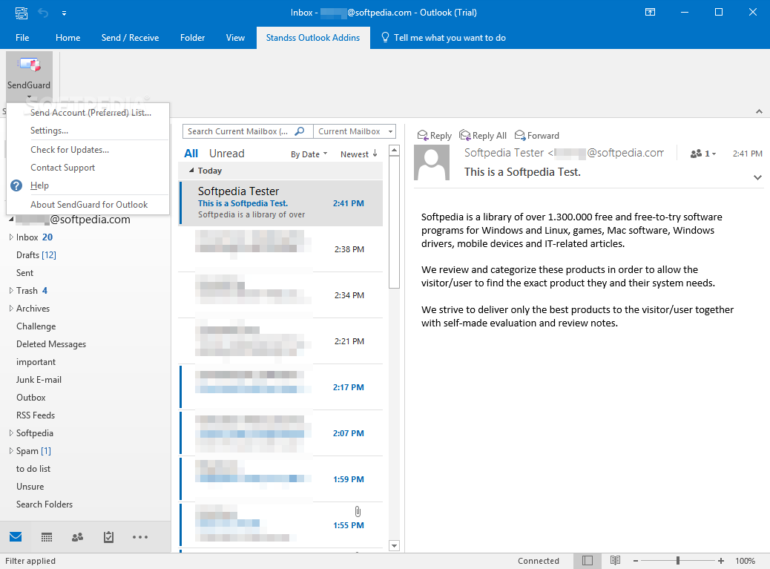Open the Folder ribbon tab
Image resolution: width=770 pixels, height=569 pixels.
pyautogui.click(x=193, y=38)
